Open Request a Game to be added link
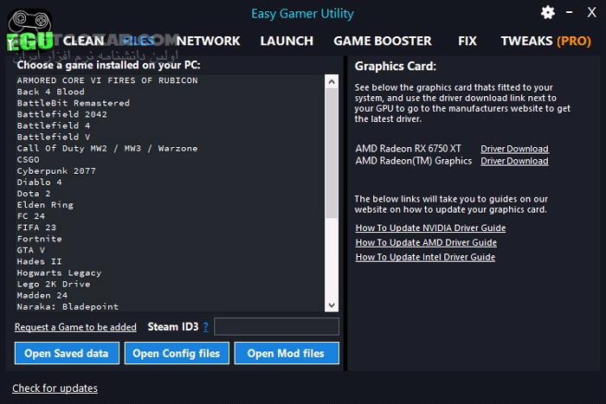Screen dimensions: 606x404 75,327
